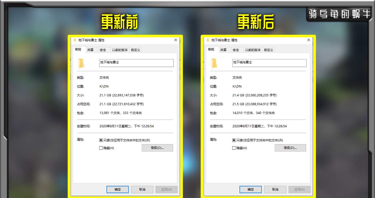Select 以前的版本 tab in the left dialog

coord(120,50)
